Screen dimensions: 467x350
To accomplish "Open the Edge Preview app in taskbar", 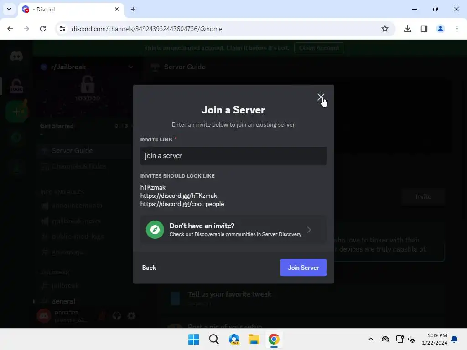I will point(234,339).
